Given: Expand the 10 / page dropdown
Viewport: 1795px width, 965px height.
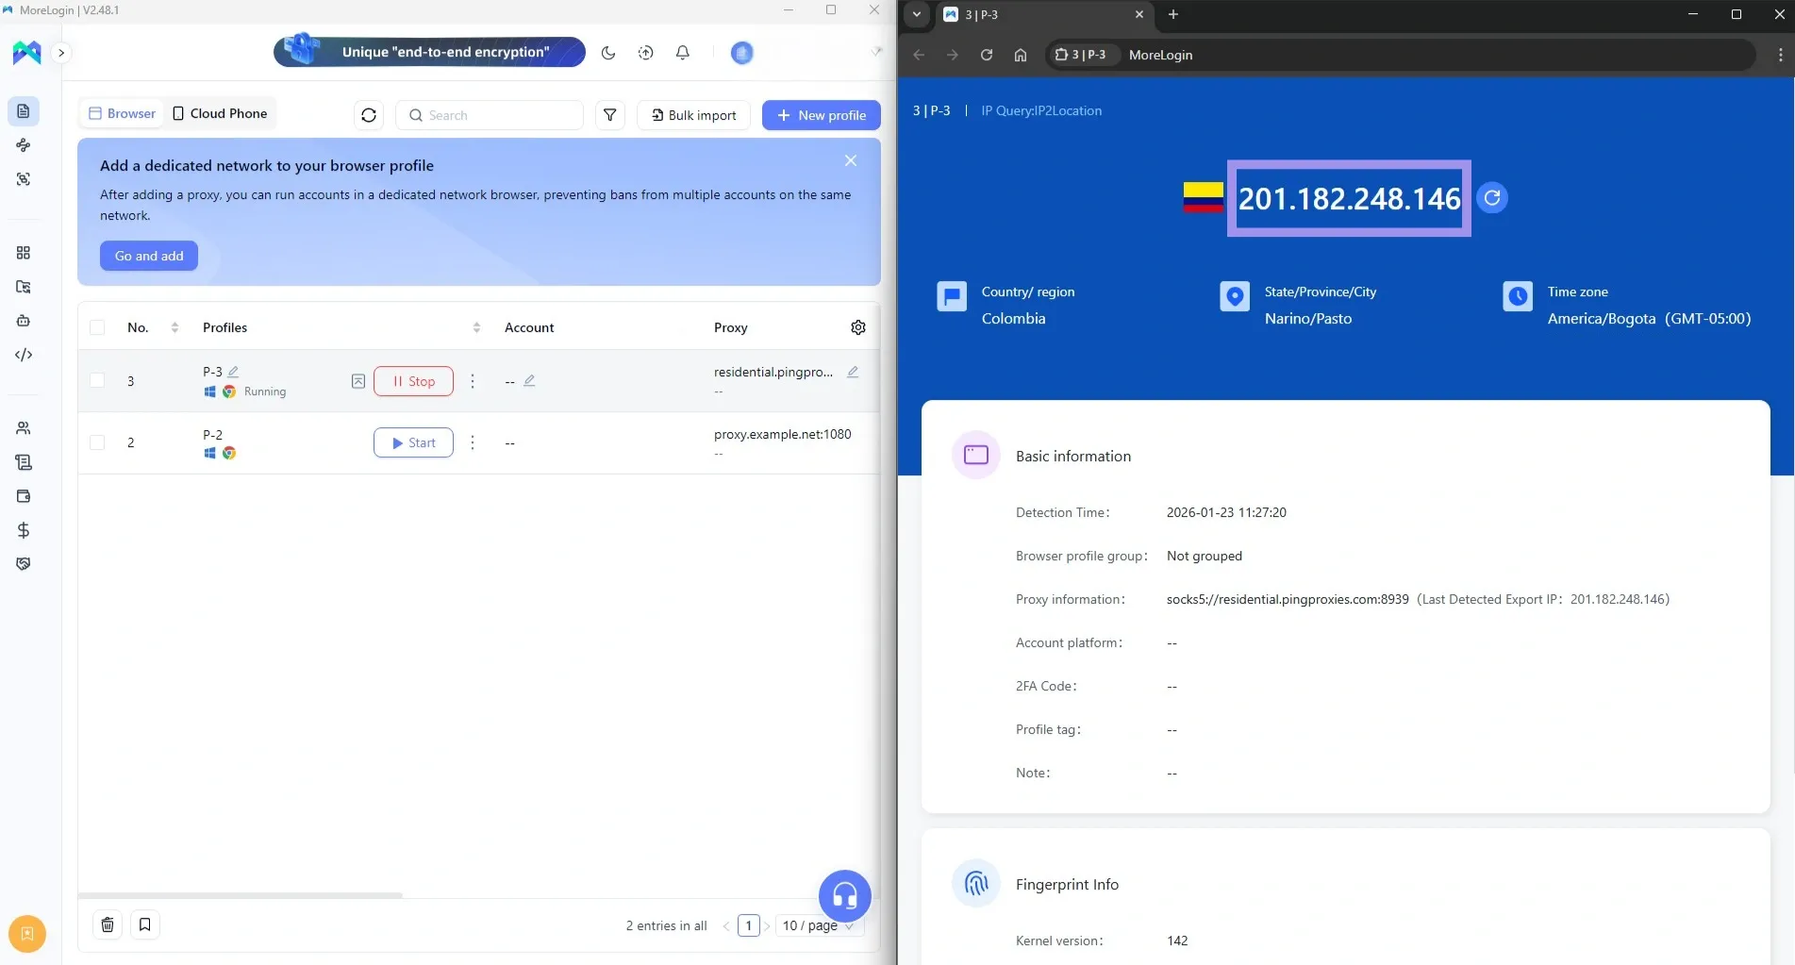Looking at the screenshot, I should click(x=817, y=925).
